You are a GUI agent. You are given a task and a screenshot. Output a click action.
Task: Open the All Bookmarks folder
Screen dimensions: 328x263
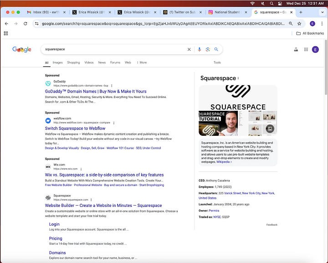pyautogui.click(x=310, y=33)
